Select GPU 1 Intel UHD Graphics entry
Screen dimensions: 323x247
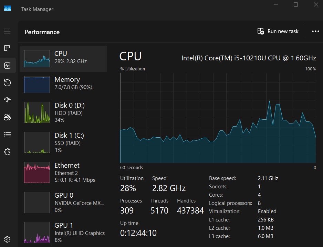63,233
